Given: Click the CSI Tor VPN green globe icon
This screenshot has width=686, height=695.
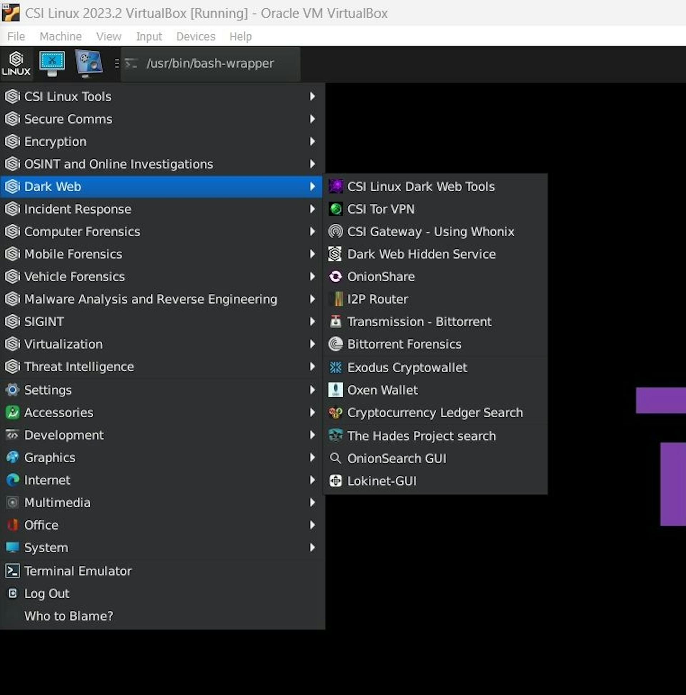Looking at the screenshot, I should [x=335, y=209].
